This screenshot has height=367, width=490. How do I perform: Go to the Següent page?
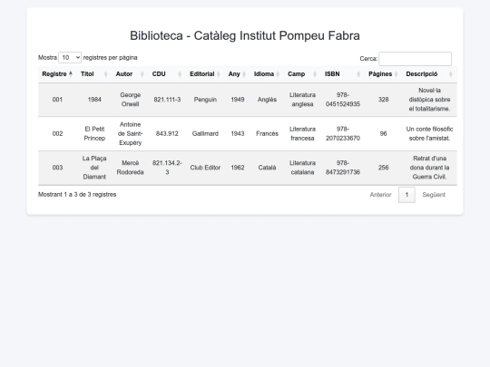click(434, 195)
